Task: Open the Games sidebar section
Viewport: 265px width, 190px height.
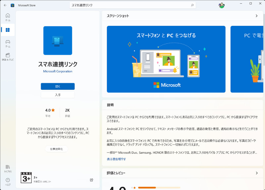Action: pyautogui.click(x=8, y=44)
